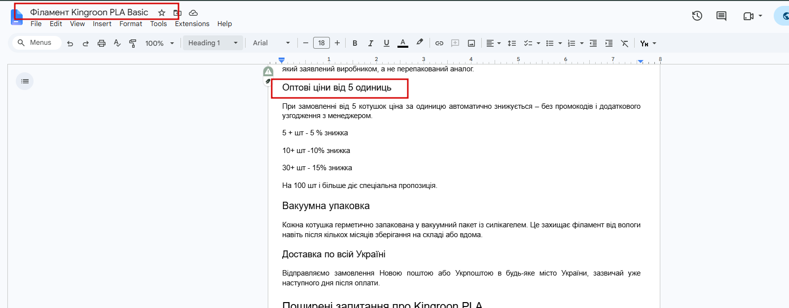Insert an image
The height and width of the screenshot is (308, 789).
click(x=471, y=43)
